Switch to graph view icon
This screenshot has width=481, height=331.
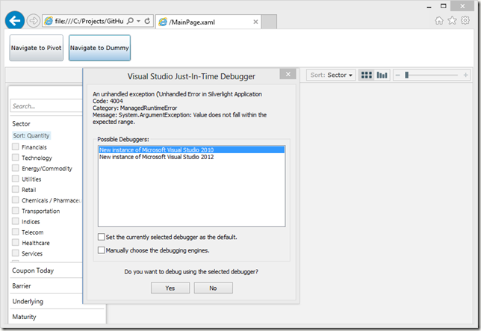[382, 75]
